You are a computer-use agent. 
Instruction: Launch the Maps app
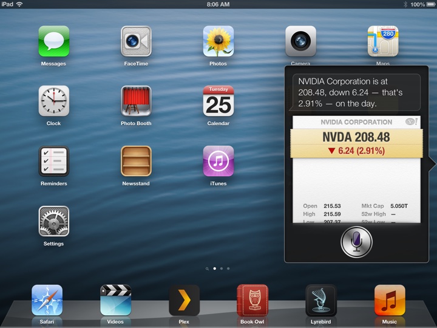pos(383,41)
